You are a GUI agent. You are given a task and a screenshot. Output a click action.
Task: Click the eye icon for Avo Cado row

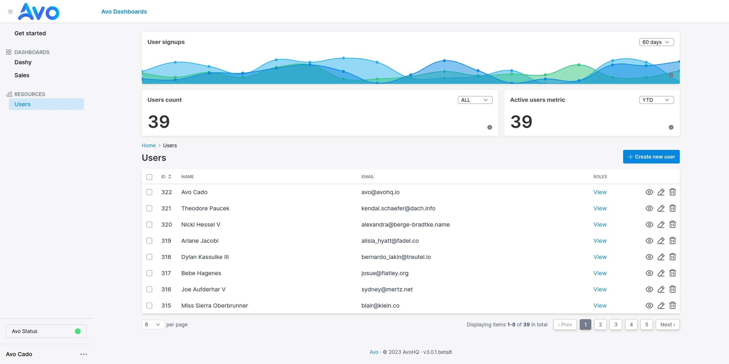pos(649,192)
